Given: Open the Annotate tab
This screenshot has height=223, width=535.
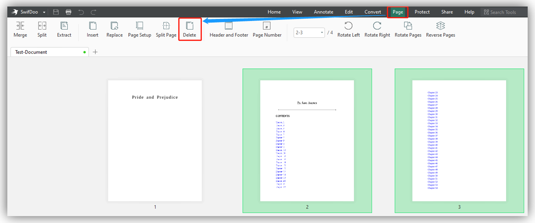Looking at the screenshot, I should click(x=323, y=12).
